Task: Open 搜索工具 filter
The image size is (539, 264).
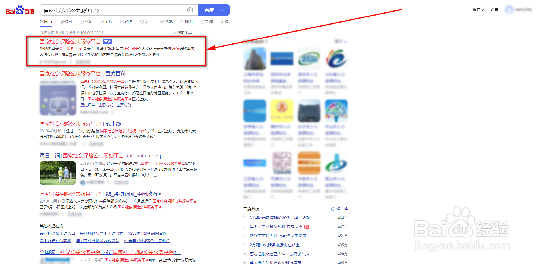Action: [183, 33]
